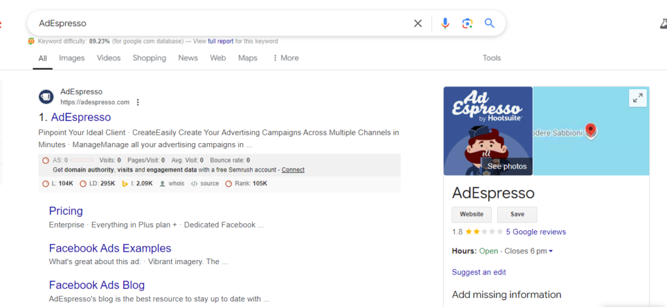Viewport: 667px width, 307px height.
Task: Open Google Lens image search icon
Action: [468, 23]
